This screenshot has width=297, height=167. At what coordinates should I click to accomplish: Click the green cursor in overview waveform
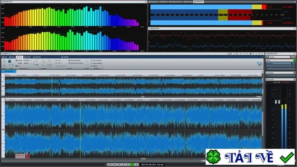point(52,86)
